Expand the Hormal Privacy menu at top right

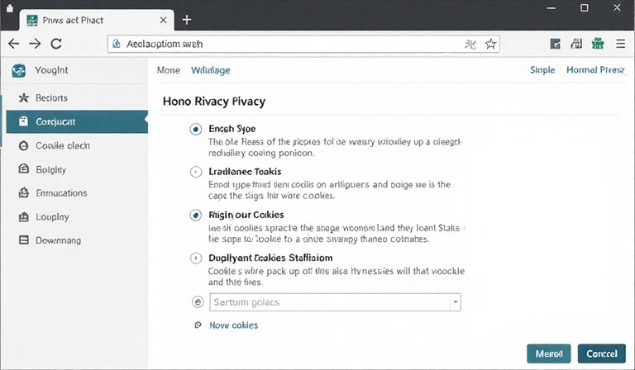594,70
